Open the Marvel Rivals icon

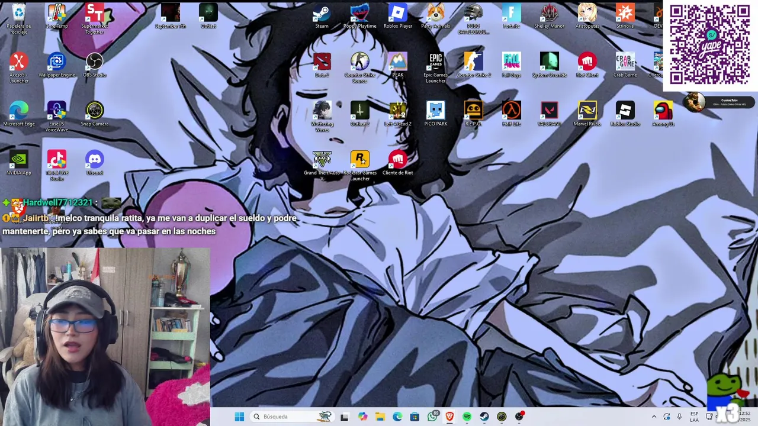tap(587, 114)
